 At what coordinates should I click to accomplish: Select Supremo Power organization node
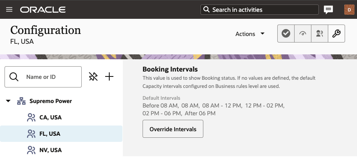pos(51,101)
